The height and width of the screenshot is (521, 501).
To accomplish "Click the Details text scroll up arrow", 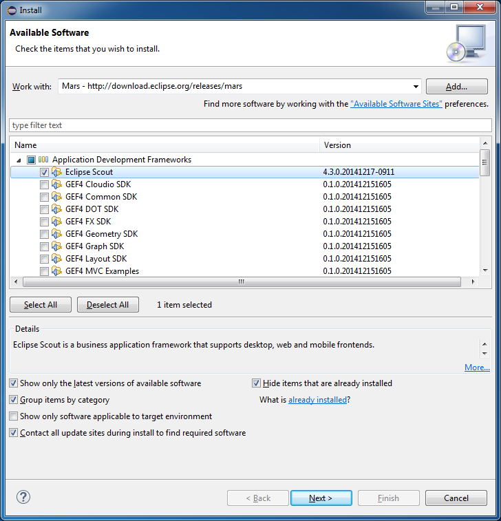I will click(x=484, y=344).
